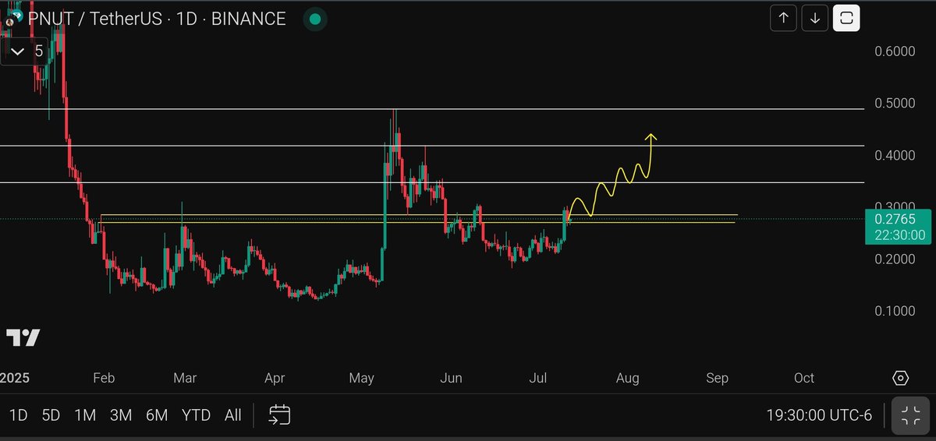Select the 3M time range

[121, 415]
